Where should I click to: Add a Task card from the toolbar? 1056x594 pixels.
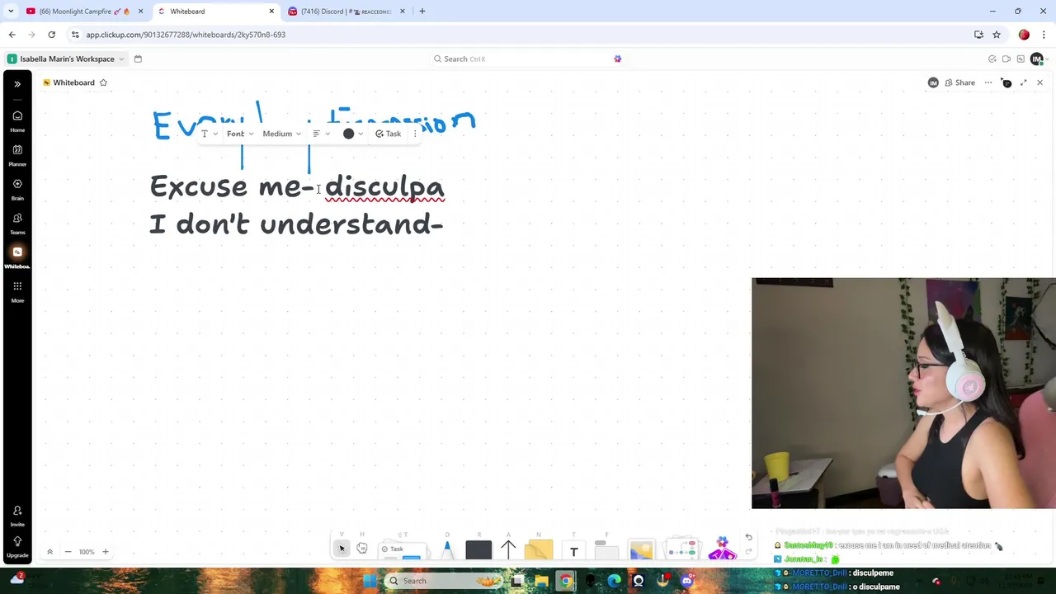pos(402,550)
